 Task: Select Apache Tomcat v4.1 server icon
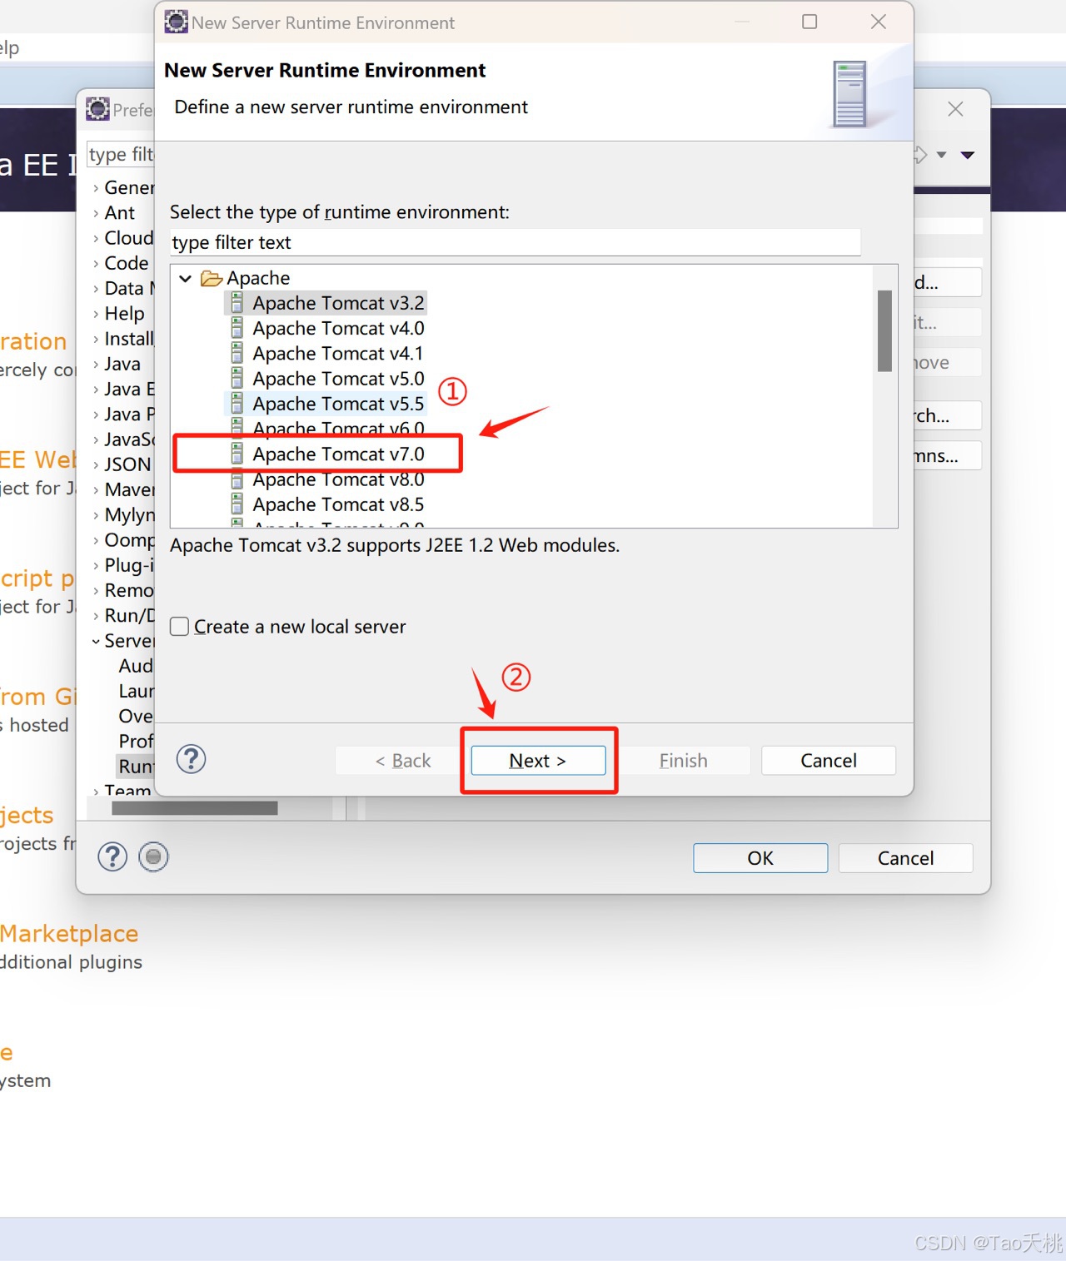pos(237,353)
